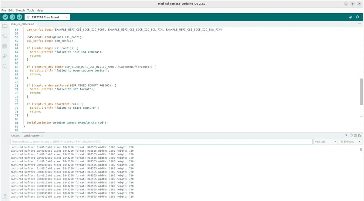Click the serial message input field

pos(161,142)
